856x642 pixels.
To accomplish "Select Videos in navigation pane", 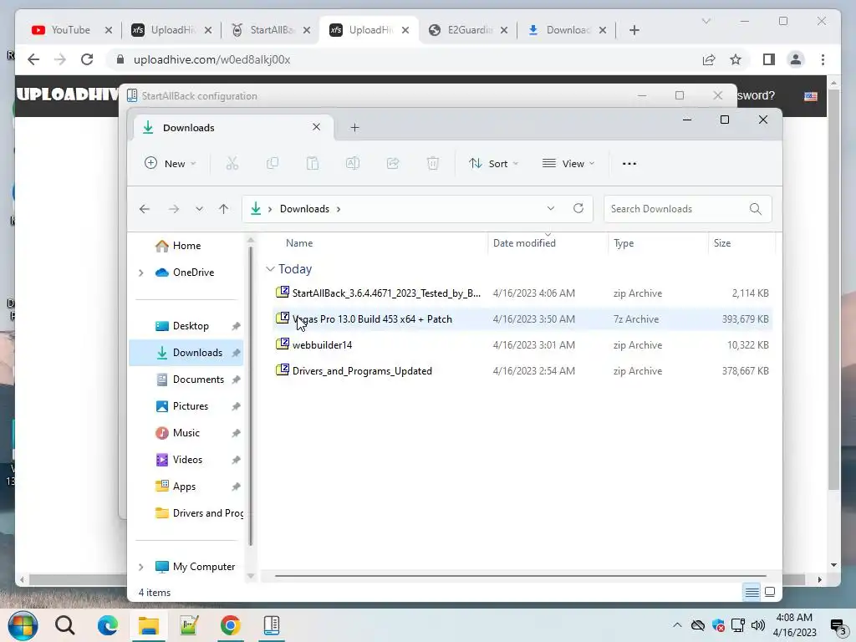I will 186,460.
